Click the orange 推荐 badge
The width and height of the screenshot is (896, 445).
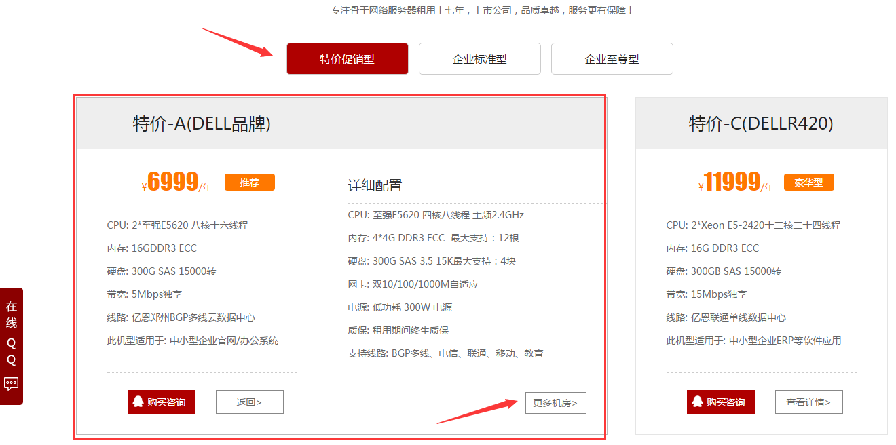pyautogui.click(x=249, y=182)
